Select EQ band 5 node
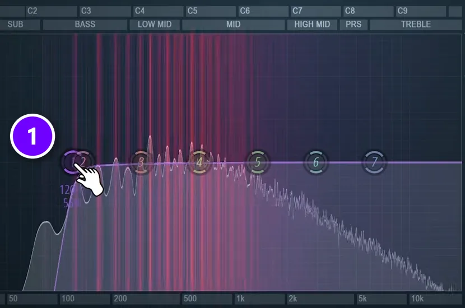Viewport: 465px width, 308px height. pyautogui.click(x=257, y=162)
